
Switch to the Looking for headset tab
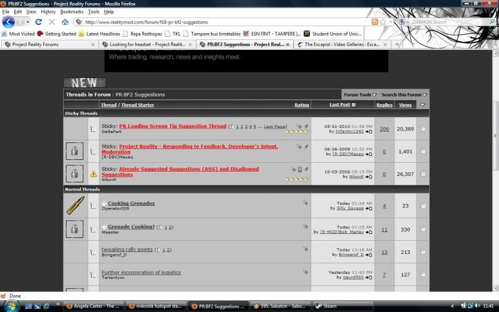point(147,44)
